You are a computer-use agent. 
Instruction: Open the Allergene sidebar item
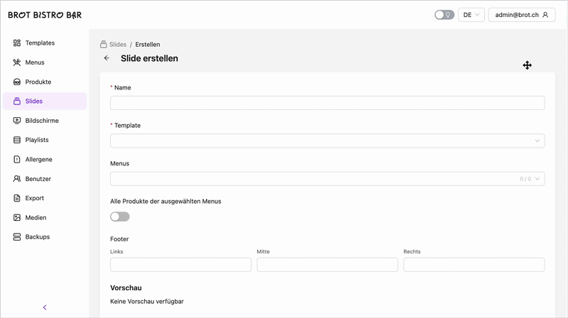coord(45,160)
